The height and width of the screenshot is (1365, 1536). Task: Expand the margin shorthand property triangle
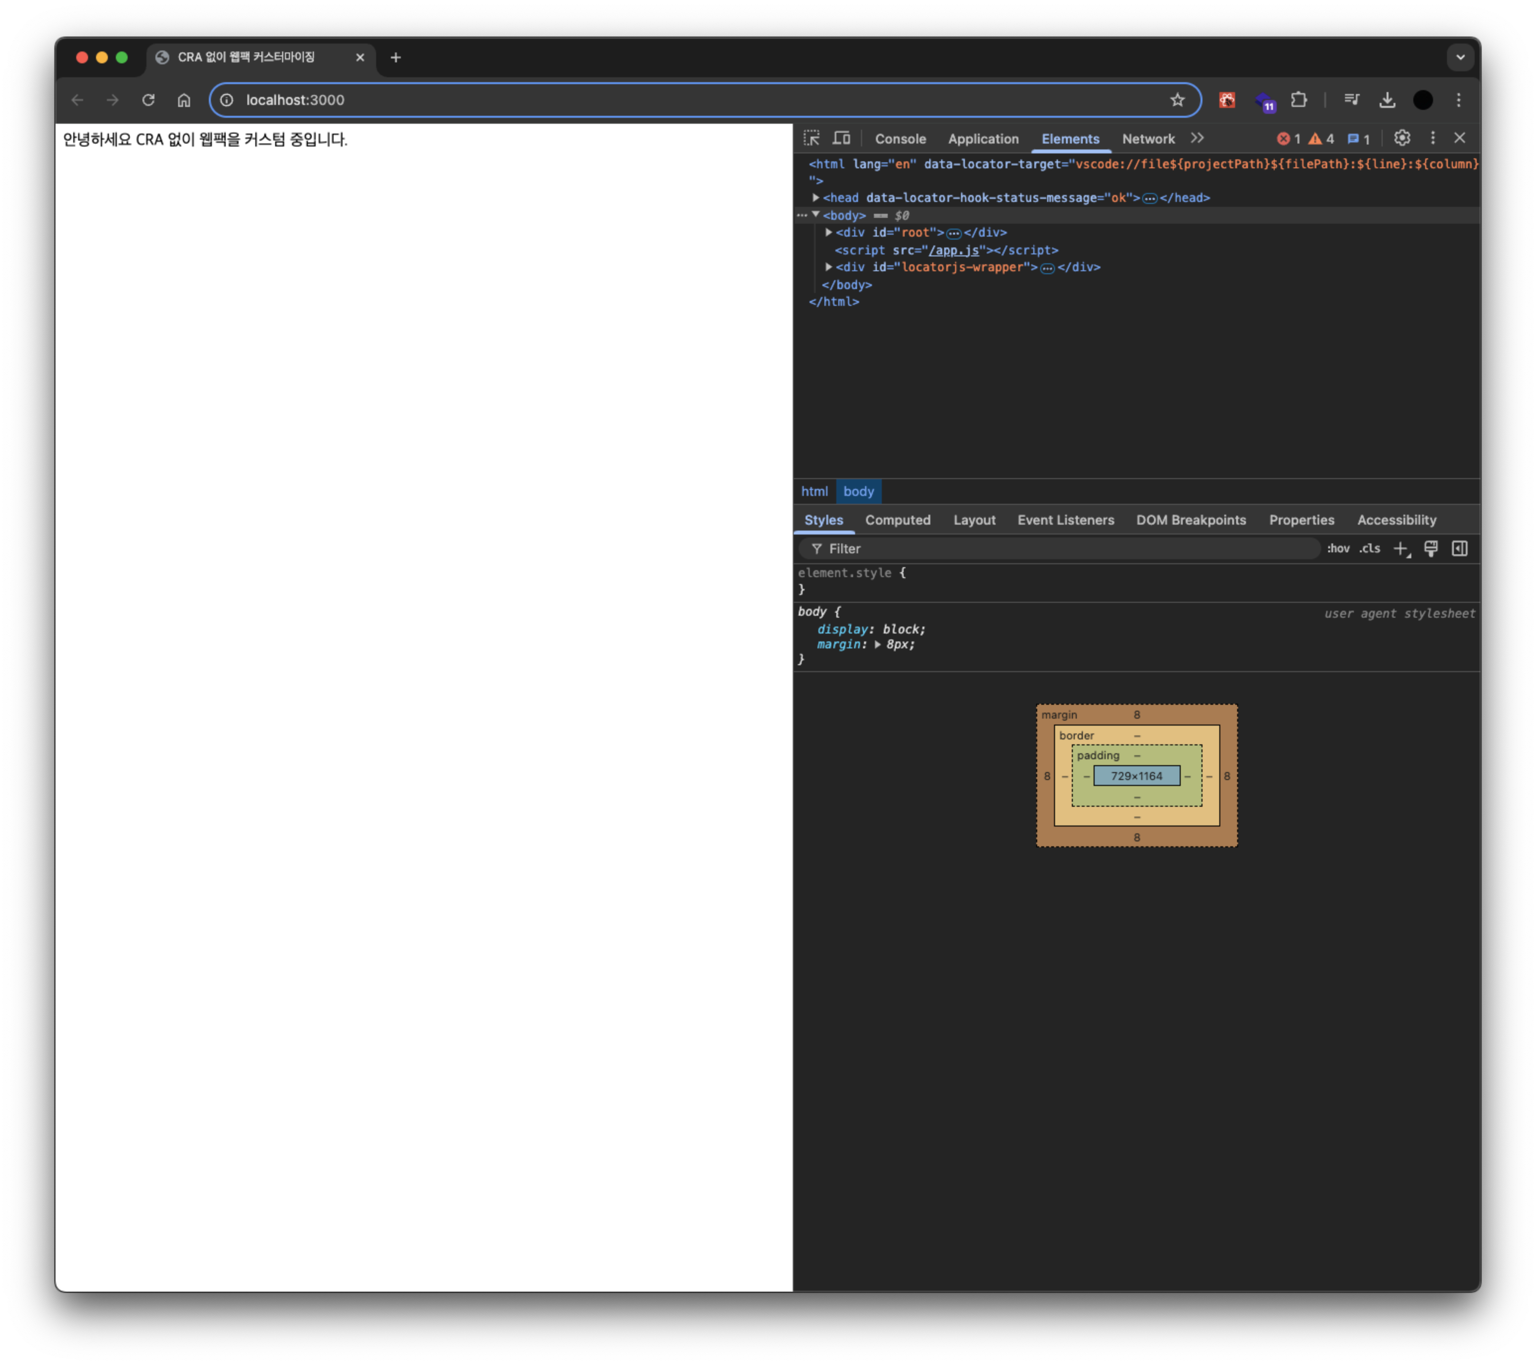877,645
